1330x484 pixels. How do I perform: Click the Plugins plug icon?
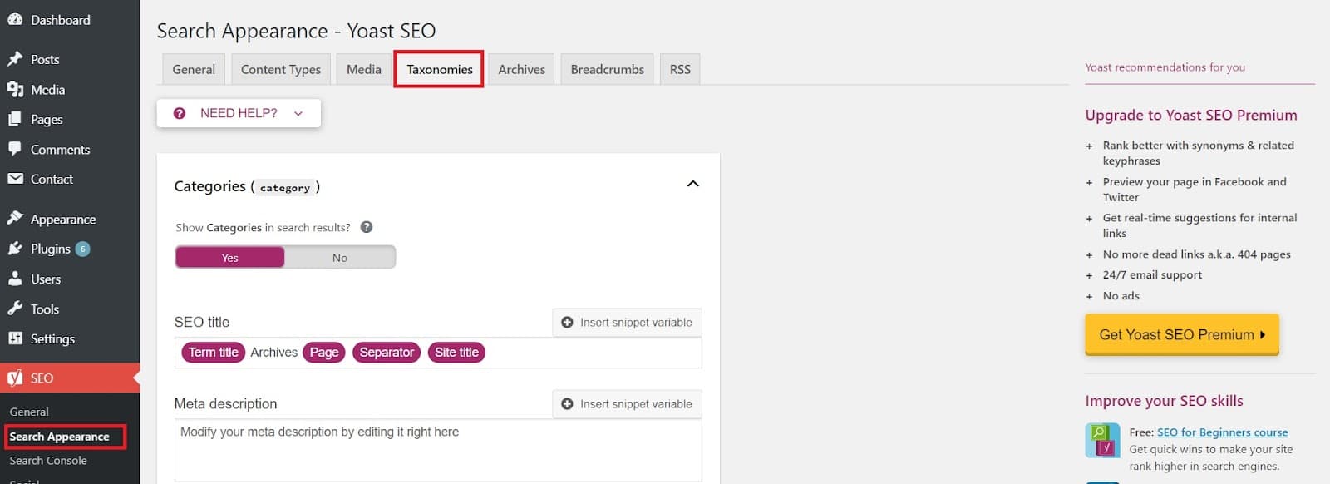15,249
